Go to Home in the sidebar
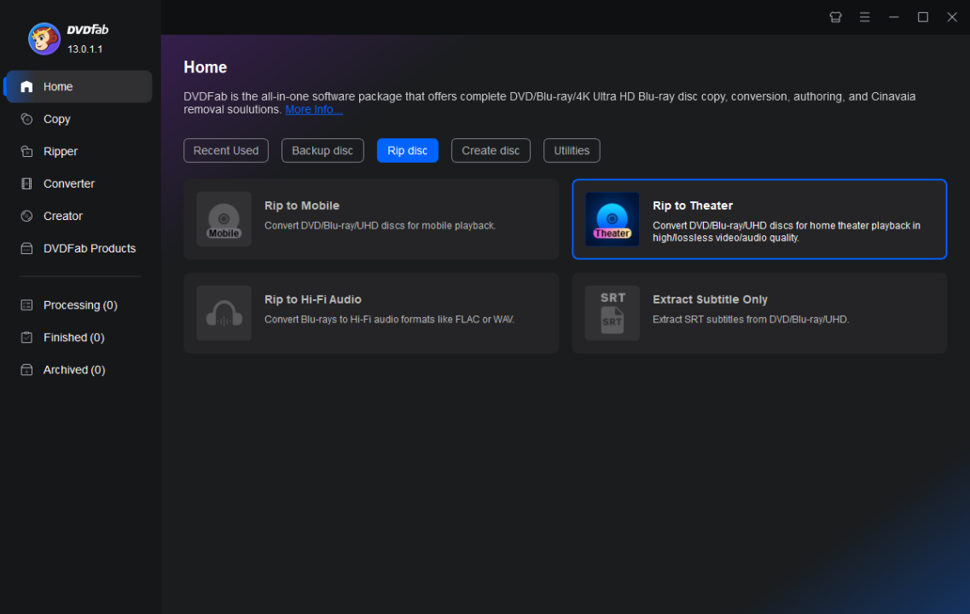The image size is (970, 614). 78,87
